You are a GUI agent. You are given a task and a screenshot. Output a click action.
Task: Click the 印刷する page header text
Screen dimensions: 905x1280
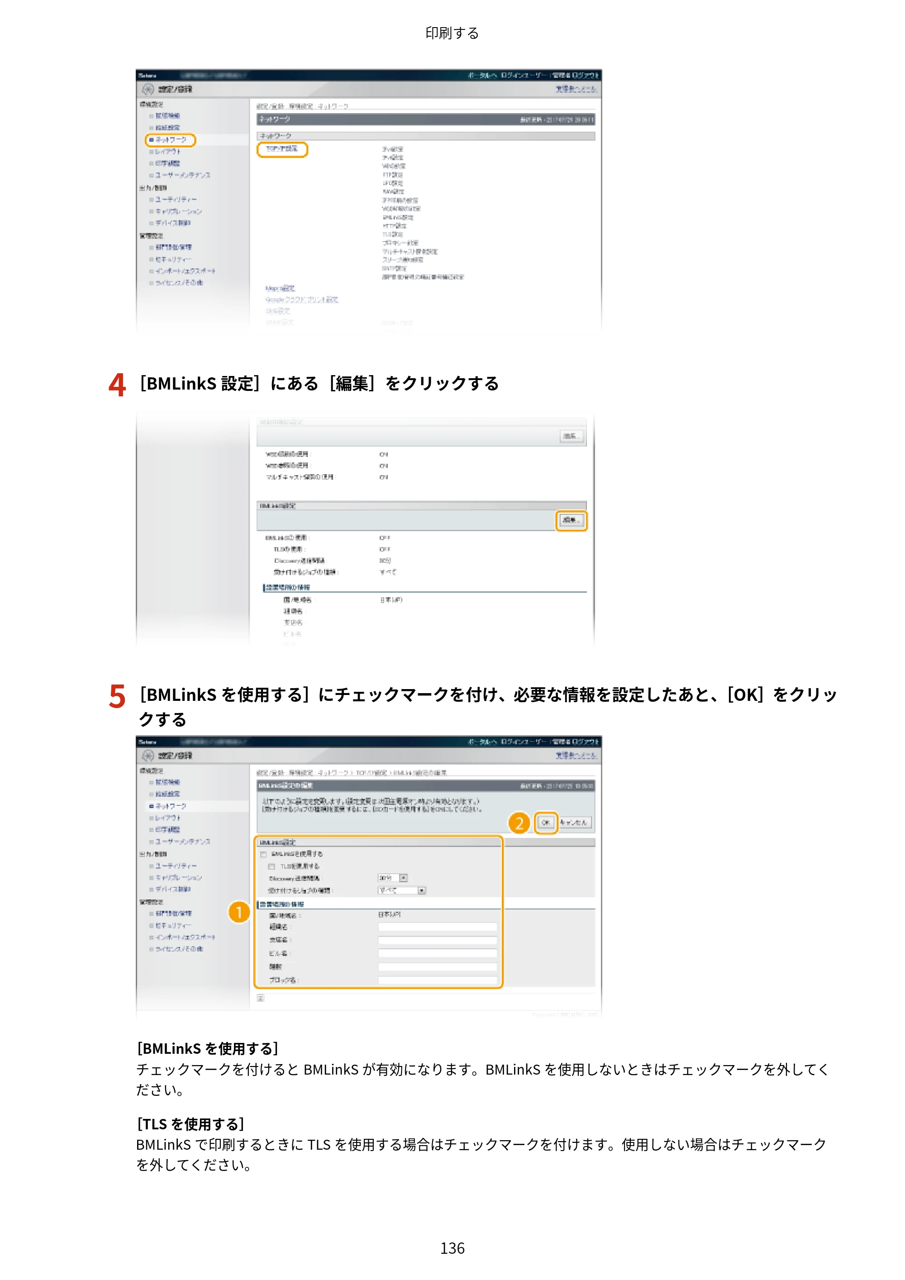click(452, 33)
